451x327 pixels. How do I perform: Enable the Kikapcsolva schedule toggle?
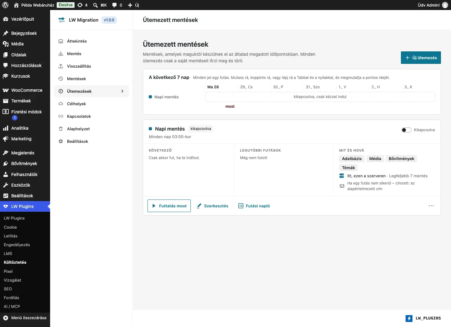coord(407,130)
